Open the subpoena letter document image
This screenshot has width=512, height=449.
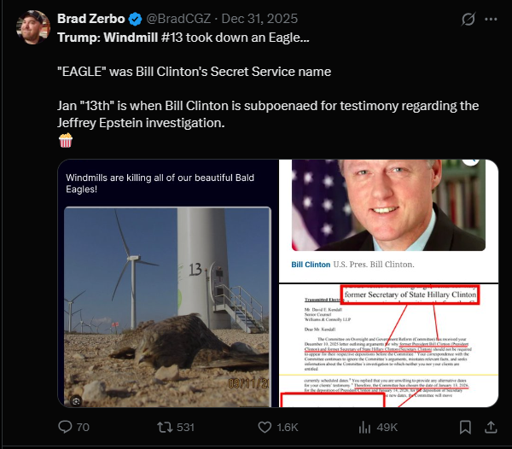(388, 346)
